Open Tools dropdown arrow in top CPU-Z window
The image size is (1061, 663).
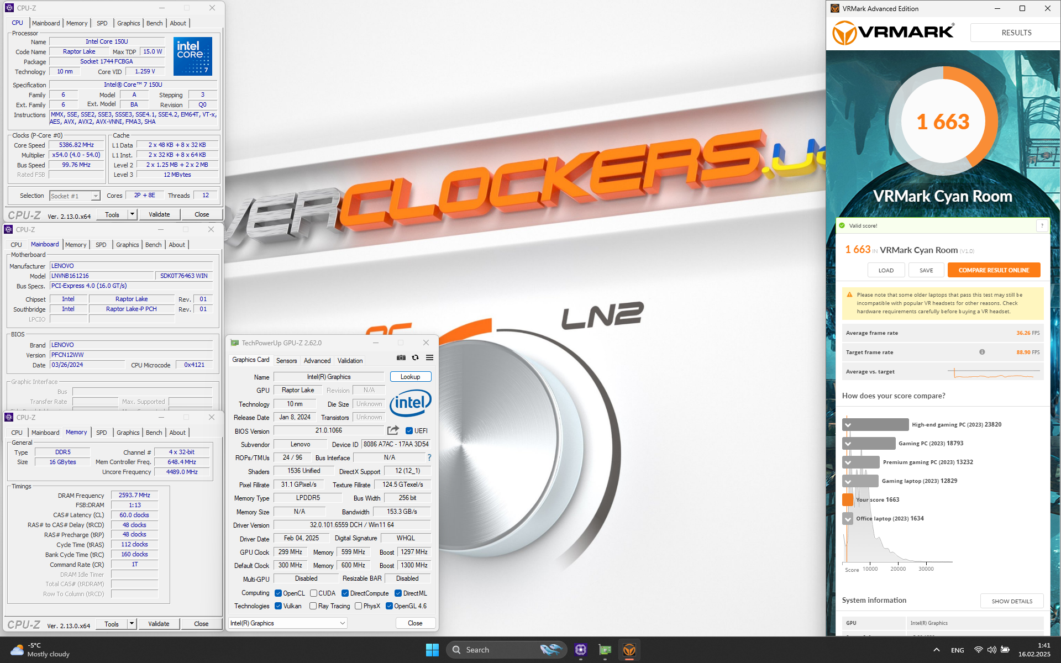(x=132, y=214)
